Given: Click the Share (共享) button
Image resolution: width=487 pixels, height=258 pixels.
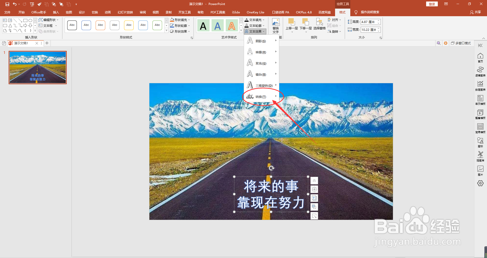Looking at the screenshot, I should [475, 12].
